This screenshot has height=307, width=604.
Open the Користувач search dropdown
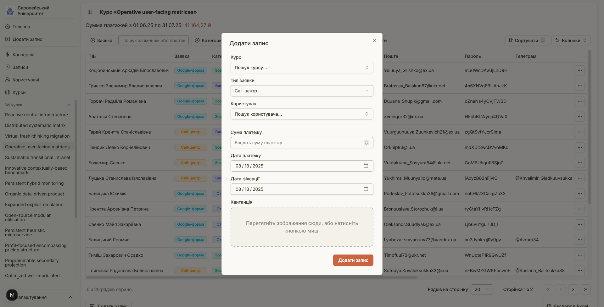(301, 114)
